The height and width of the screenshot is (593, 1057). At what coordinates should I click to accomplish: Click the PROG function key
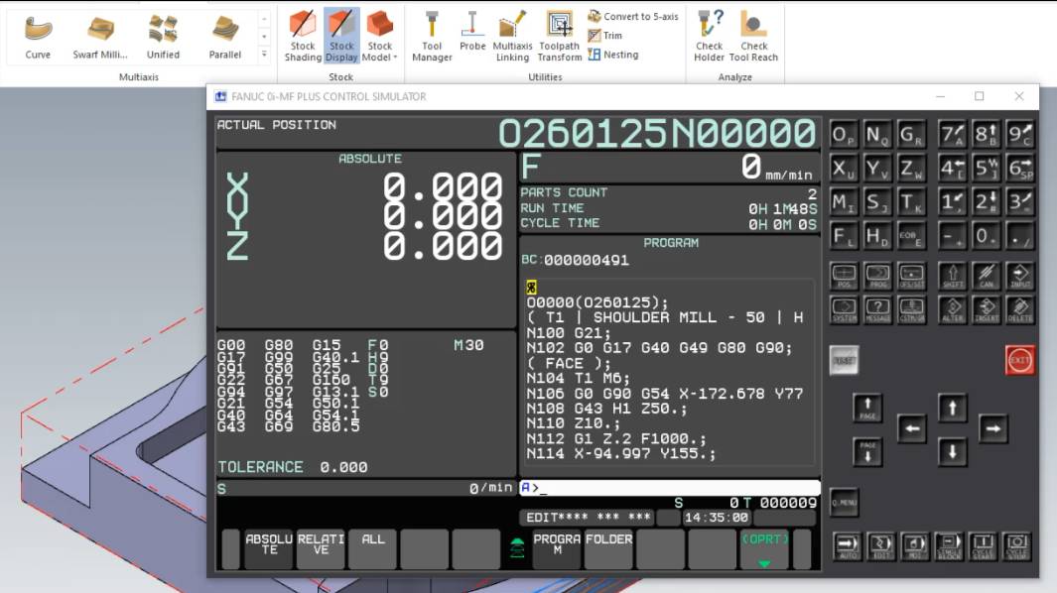(x=877, y=276)
